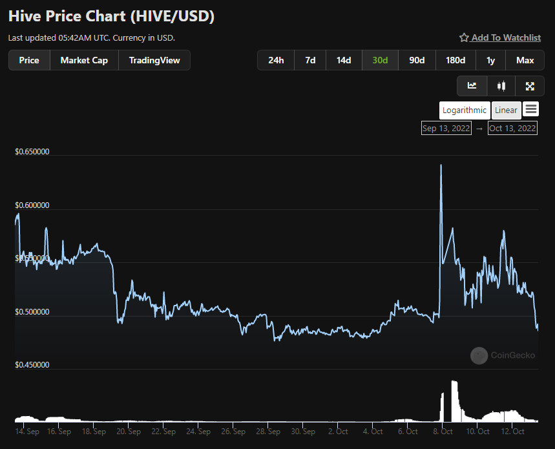Open the Price tab
555x449 pixels.
point(29,60)
